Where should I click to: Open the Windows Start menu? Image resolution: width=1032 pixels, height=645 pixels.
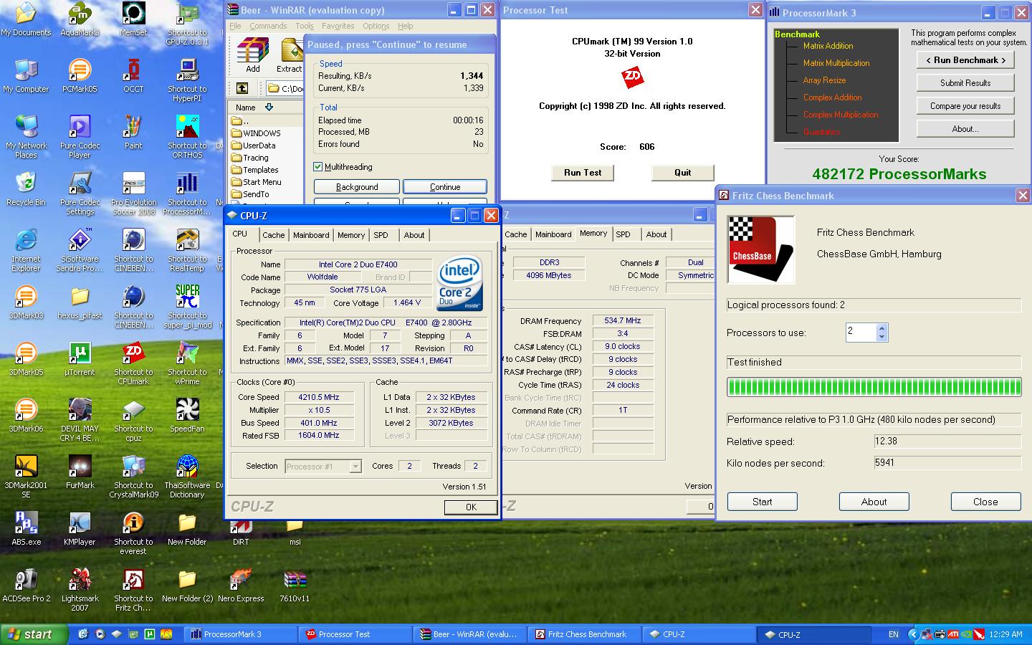[x=34, y=634]
